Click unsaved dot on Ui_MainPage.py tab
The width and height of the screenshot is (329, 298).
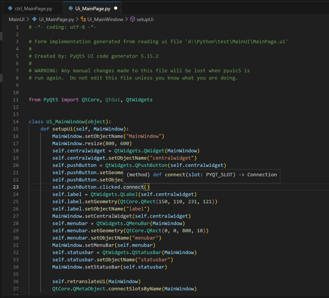[116, 8]
